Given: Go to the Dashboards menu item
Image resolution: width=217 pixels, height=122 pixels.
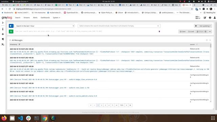Looking at the screenshot, I should point(45,18).
